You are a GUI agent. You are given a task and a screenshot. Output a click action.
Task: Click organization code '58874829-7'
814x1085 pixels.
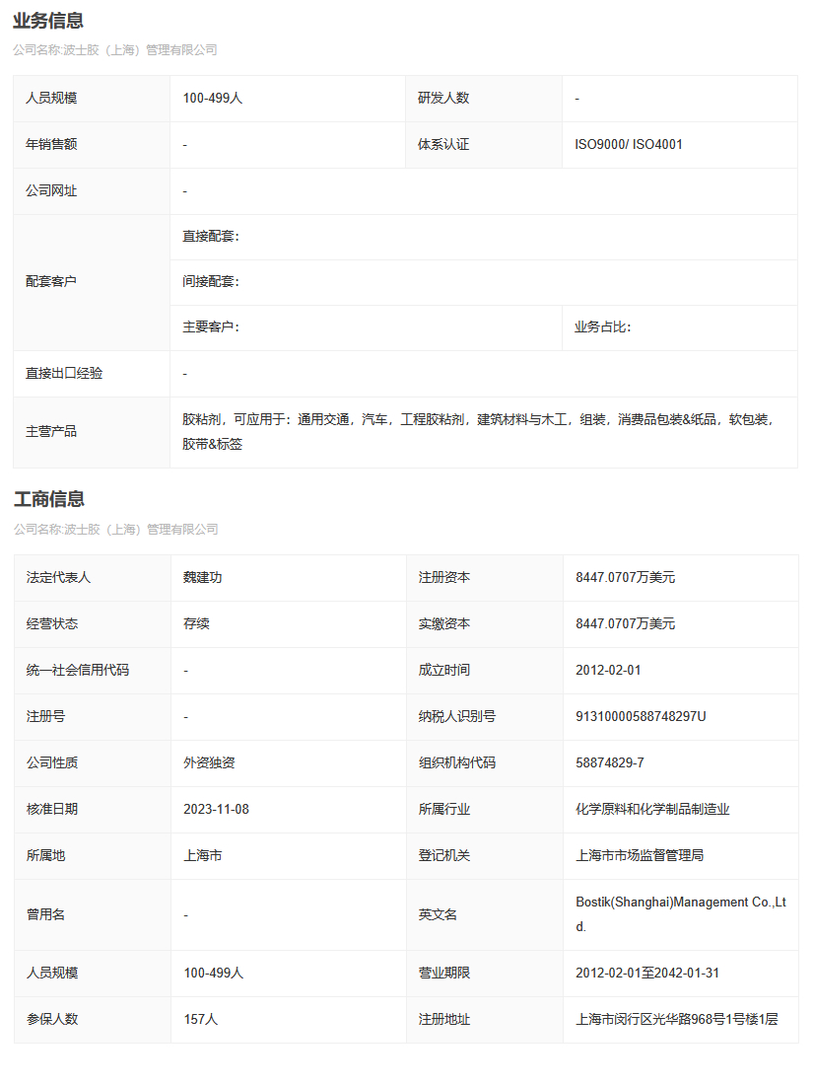[610, 763]
